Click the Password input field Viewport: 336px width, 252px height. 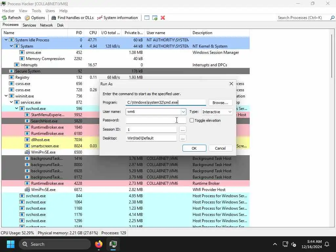[x=156, y=120]
